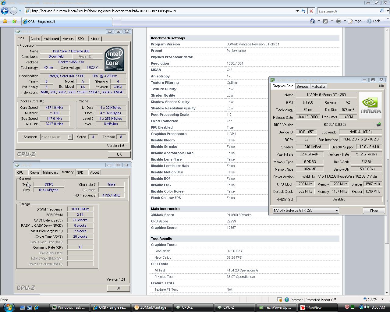Screen dimensions: 390x312
Task: Launch Internet Explorer from quick launch
Action: point(36,307)
